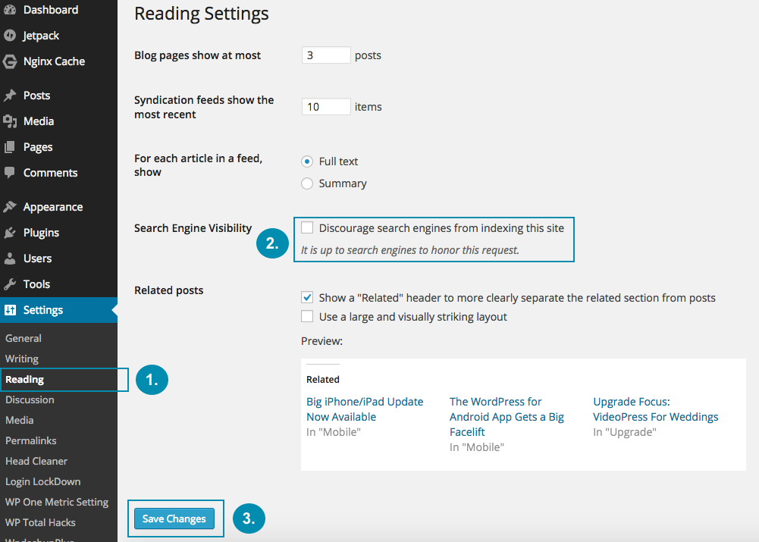Viewport: 759px width, 542px height.
Task: Enable Discourage search engines checkbox
Action: click(307, 227)
